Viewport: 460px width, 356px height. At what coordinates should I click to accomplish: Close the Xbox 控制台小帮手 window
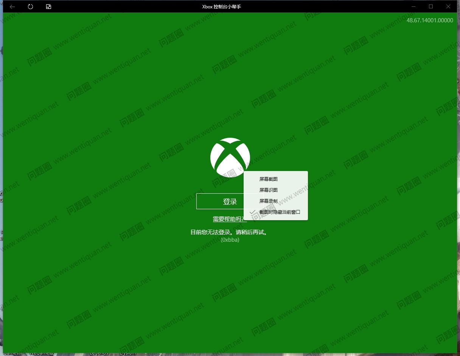coord(448,6)
